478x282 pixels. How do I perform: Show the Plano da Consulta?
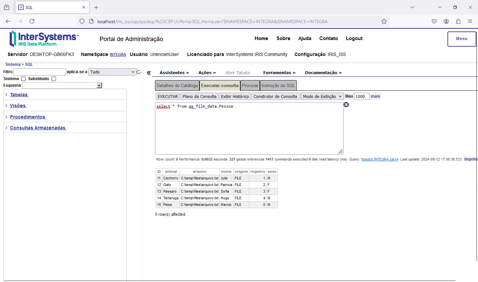199,96
